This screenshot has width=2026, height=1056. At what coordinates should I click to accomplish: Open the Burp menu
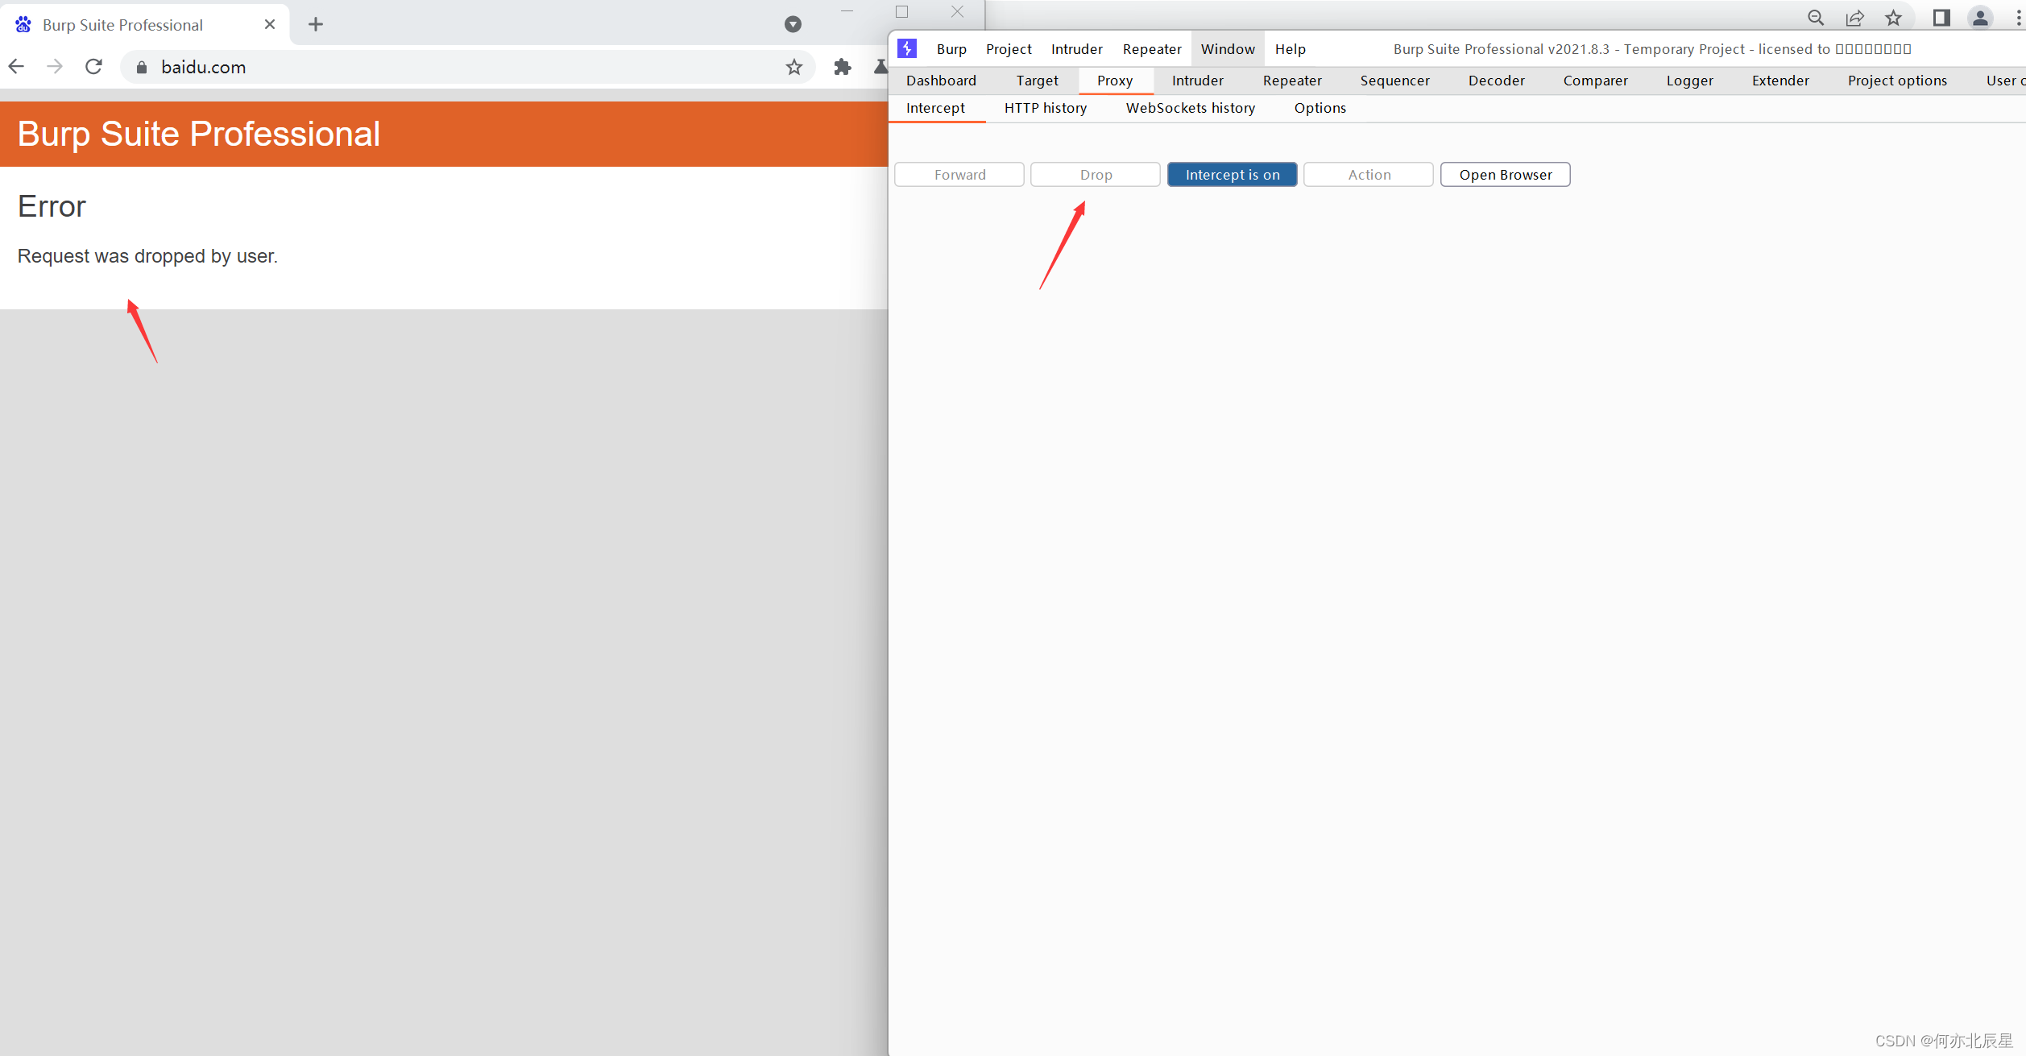(951, 49)
